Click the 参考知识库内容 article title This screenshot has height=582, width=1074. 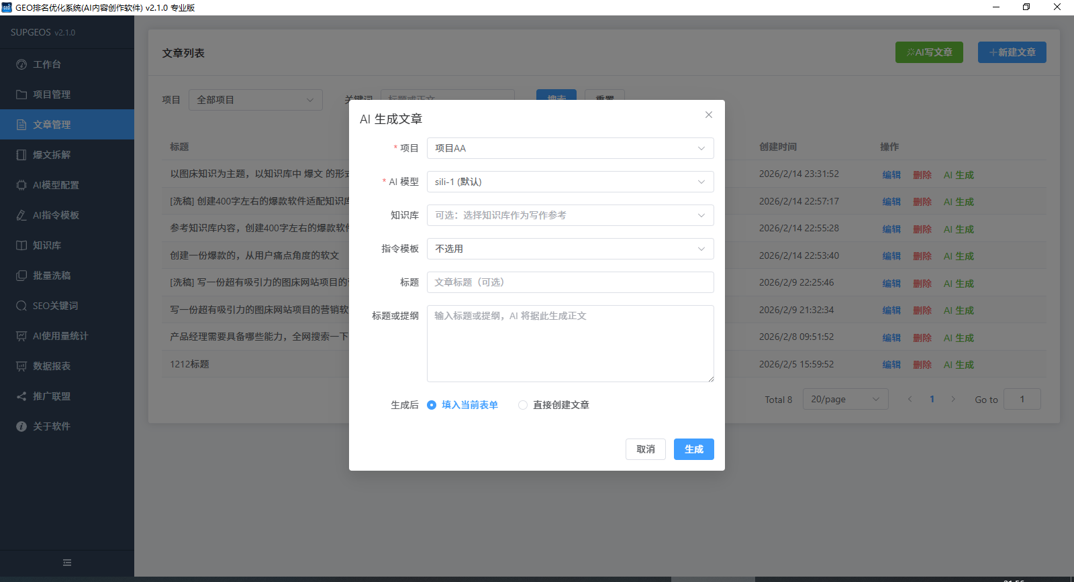tap(259, 228)
